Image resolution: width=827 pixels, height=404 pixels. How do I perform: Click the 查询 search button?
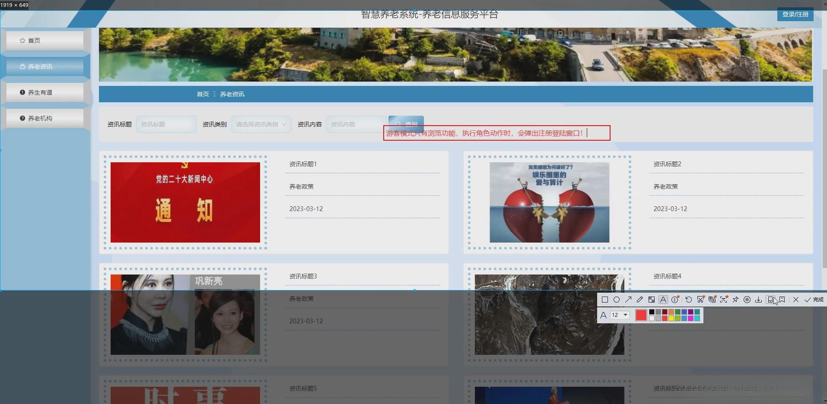(x=406, y=123)
